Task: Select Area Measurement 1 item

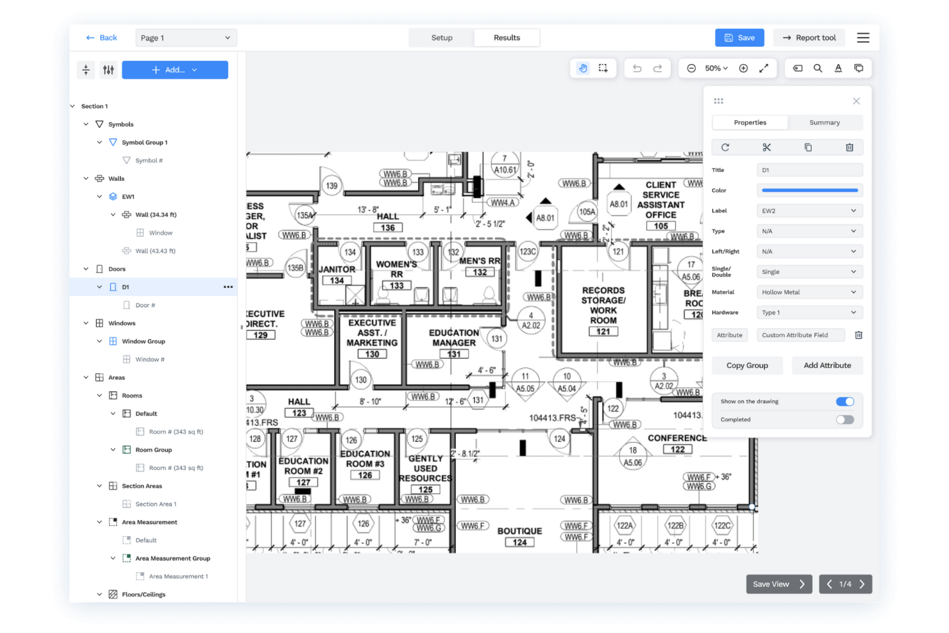Action: pos(178,577)
